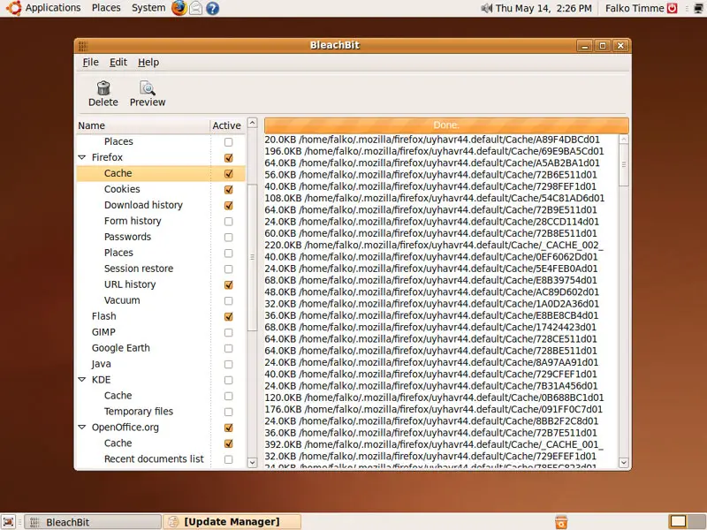This screenshot has width=707, height=530.
Task: Uncheck the Firefox group checkbox
Action: point(229,158)
